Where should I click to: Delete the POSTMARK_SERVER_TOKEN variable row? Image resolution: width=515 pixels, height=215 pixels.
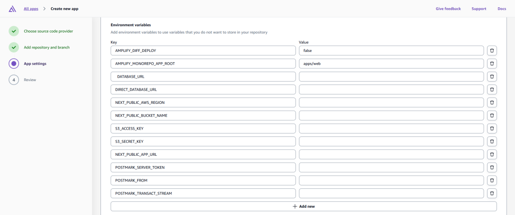click(x=492, y=167)
